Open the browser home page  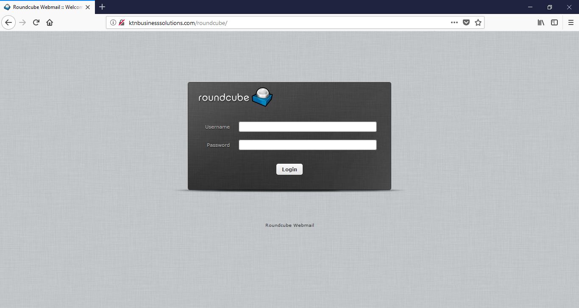(50, 22)
